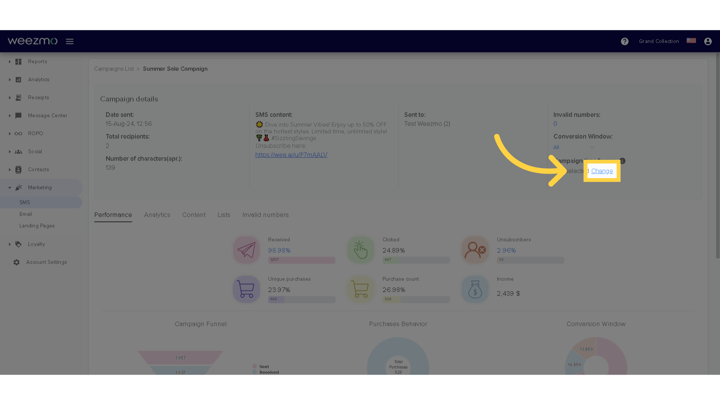Click the Reports dashboard icon
Screen dimensions: 720x405
coord(18,61)
